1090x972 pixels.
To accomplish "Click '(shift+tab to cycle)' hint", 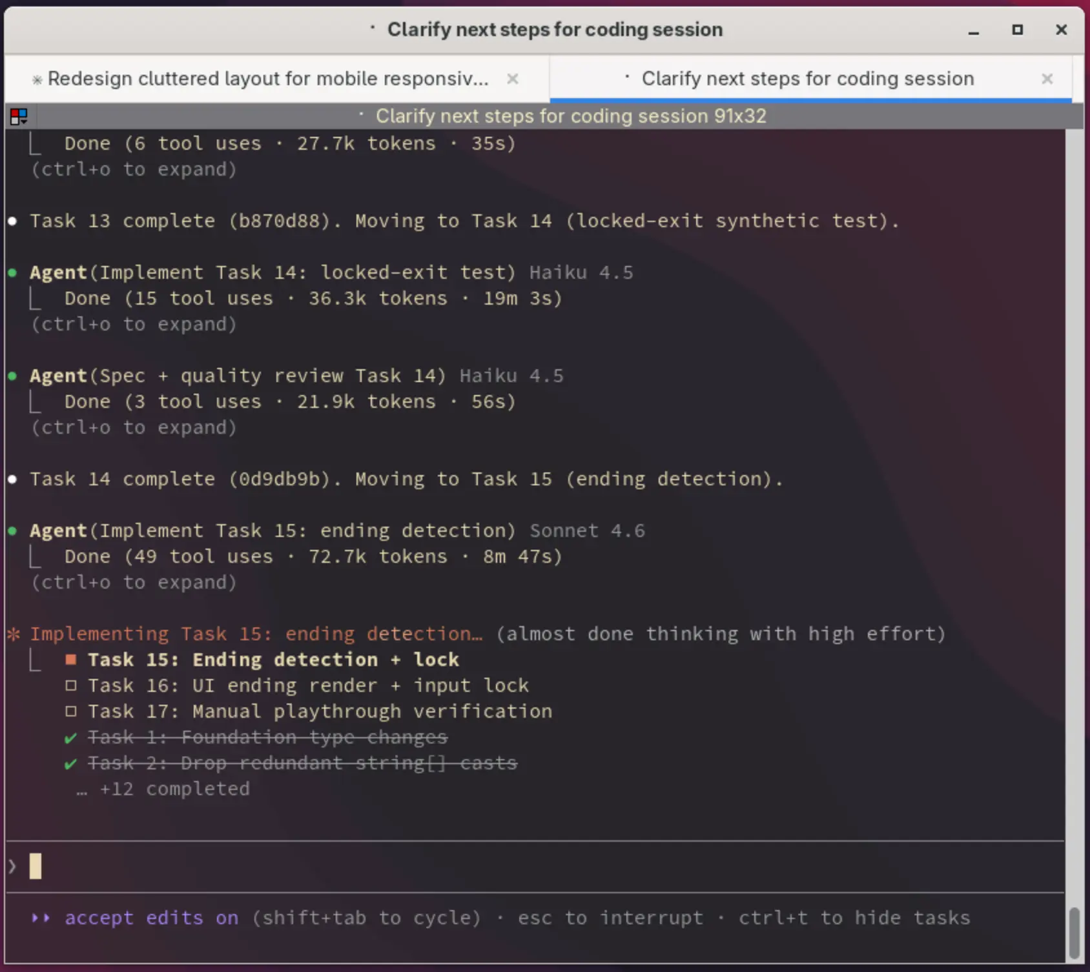I will [366, 918].
